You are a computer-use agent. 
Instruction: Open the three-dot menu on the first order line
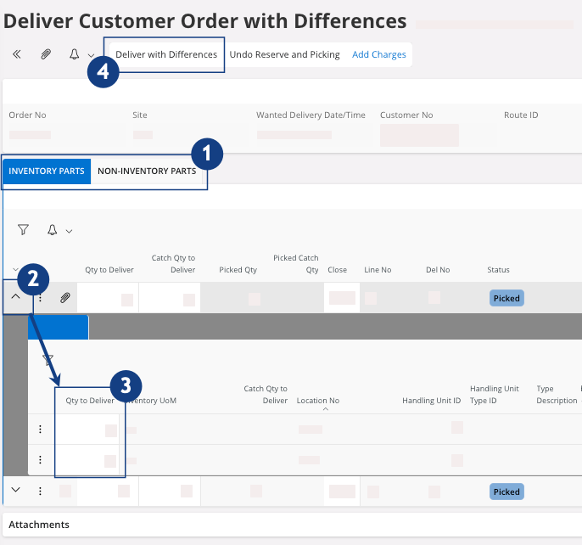(40, 298)
